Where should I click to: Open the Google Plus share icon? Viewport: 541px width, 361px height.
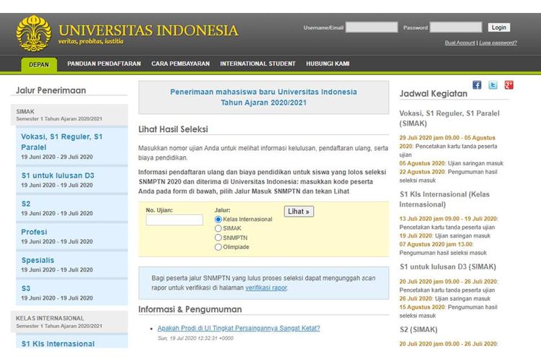(509, 85)
